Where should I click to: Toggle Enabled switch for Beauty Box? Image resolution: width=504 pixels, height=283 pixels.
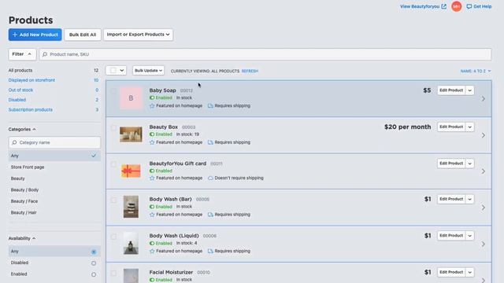[152, 134]
